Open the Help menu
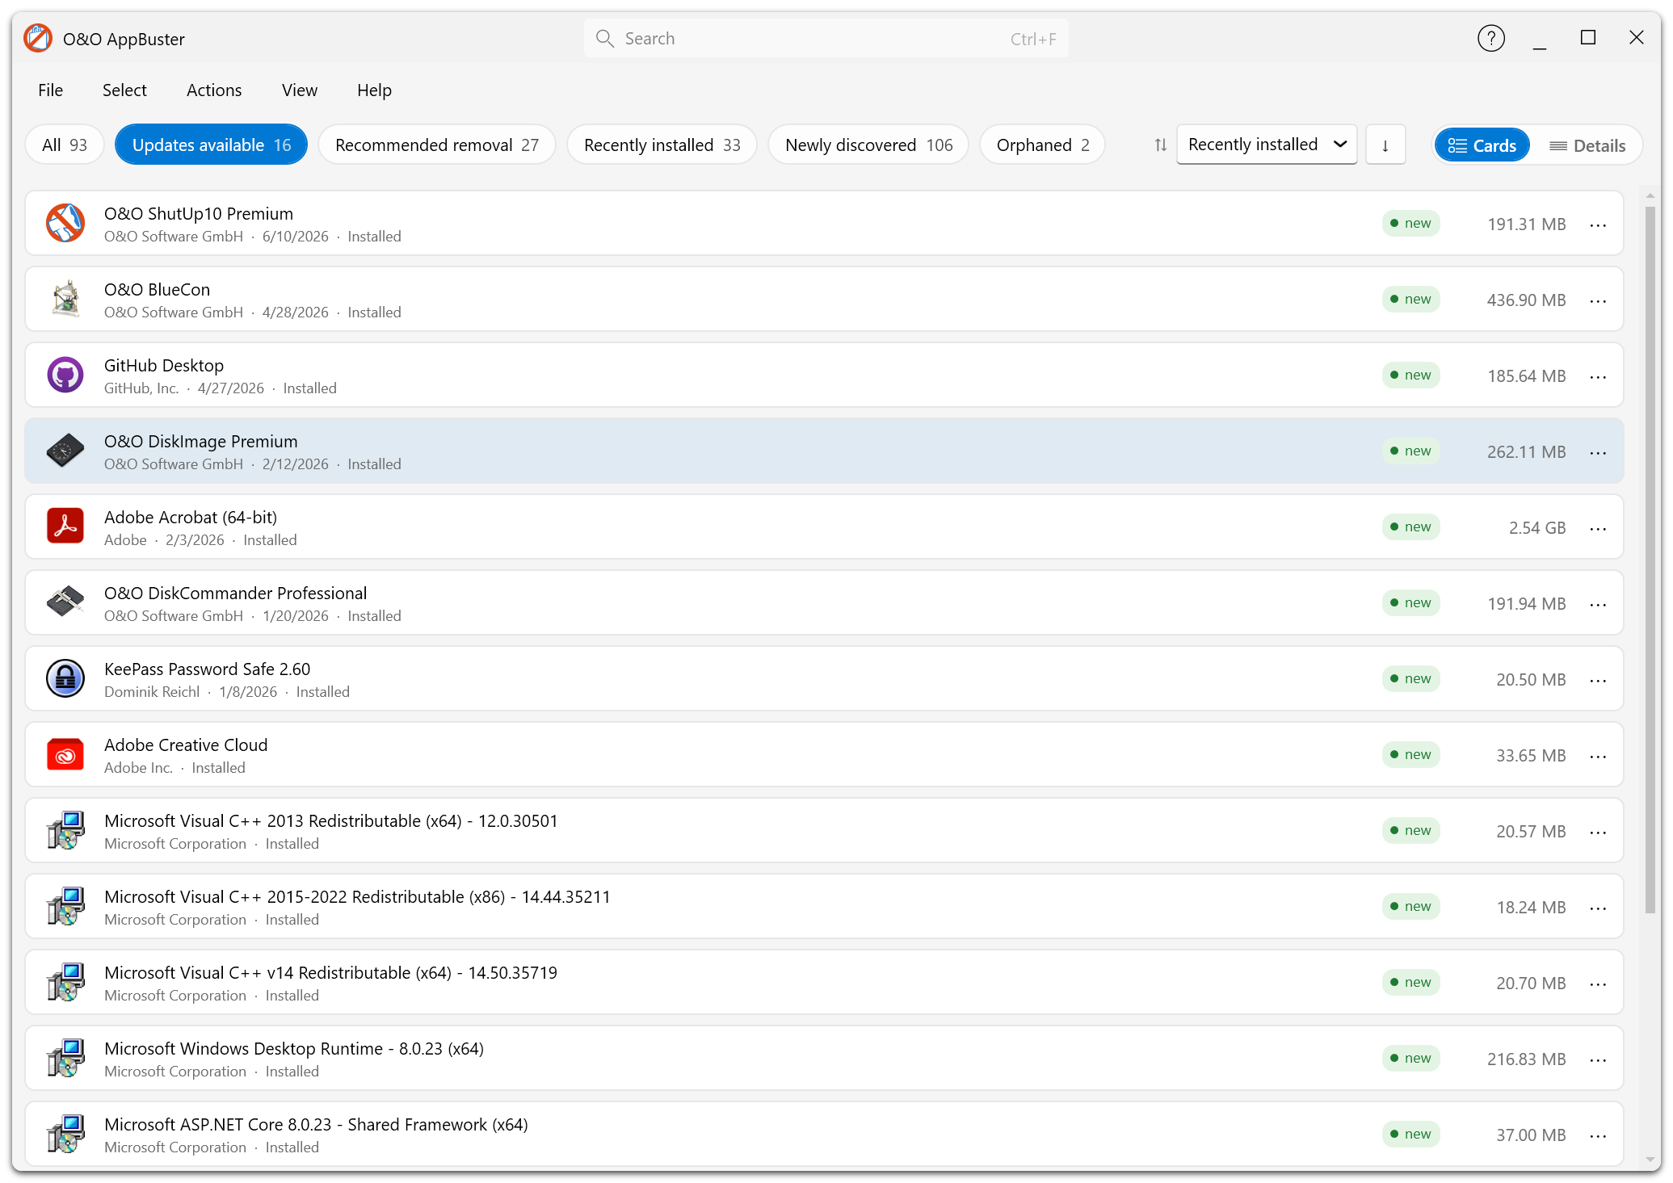 [x=374, y=90]
